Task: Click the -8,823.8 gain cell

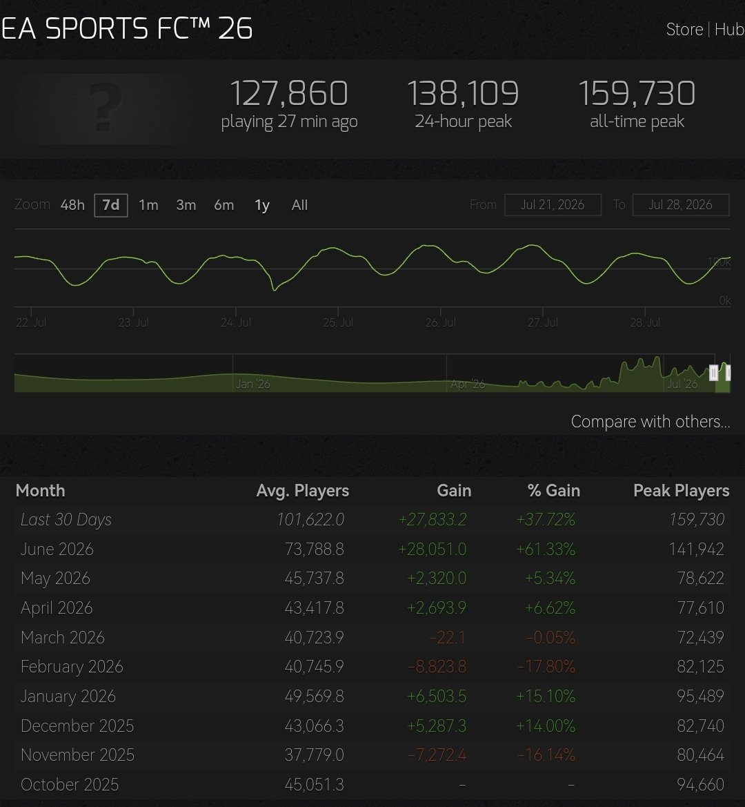Action: [x=437, y=666]
